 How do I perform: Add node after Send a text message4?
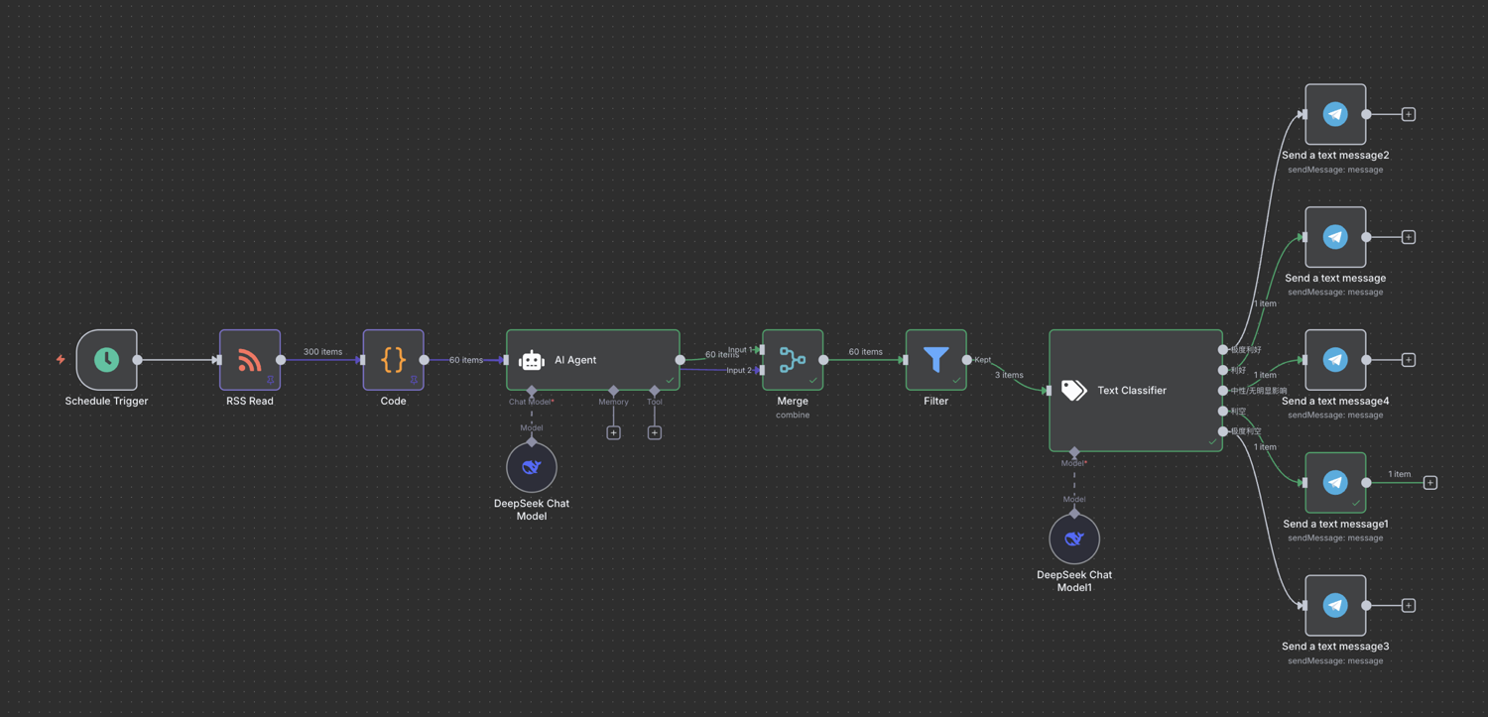pyautogui.click(x=1409, y=360)
